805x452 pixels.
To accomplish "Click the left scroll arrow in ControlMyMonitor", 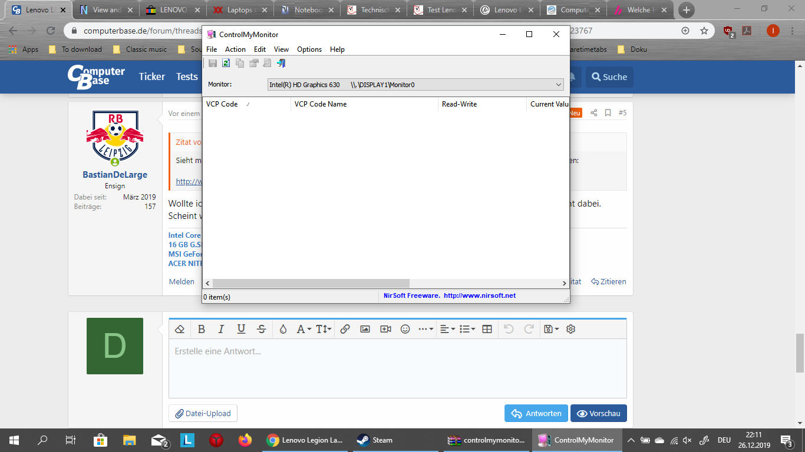I will 207,283.
